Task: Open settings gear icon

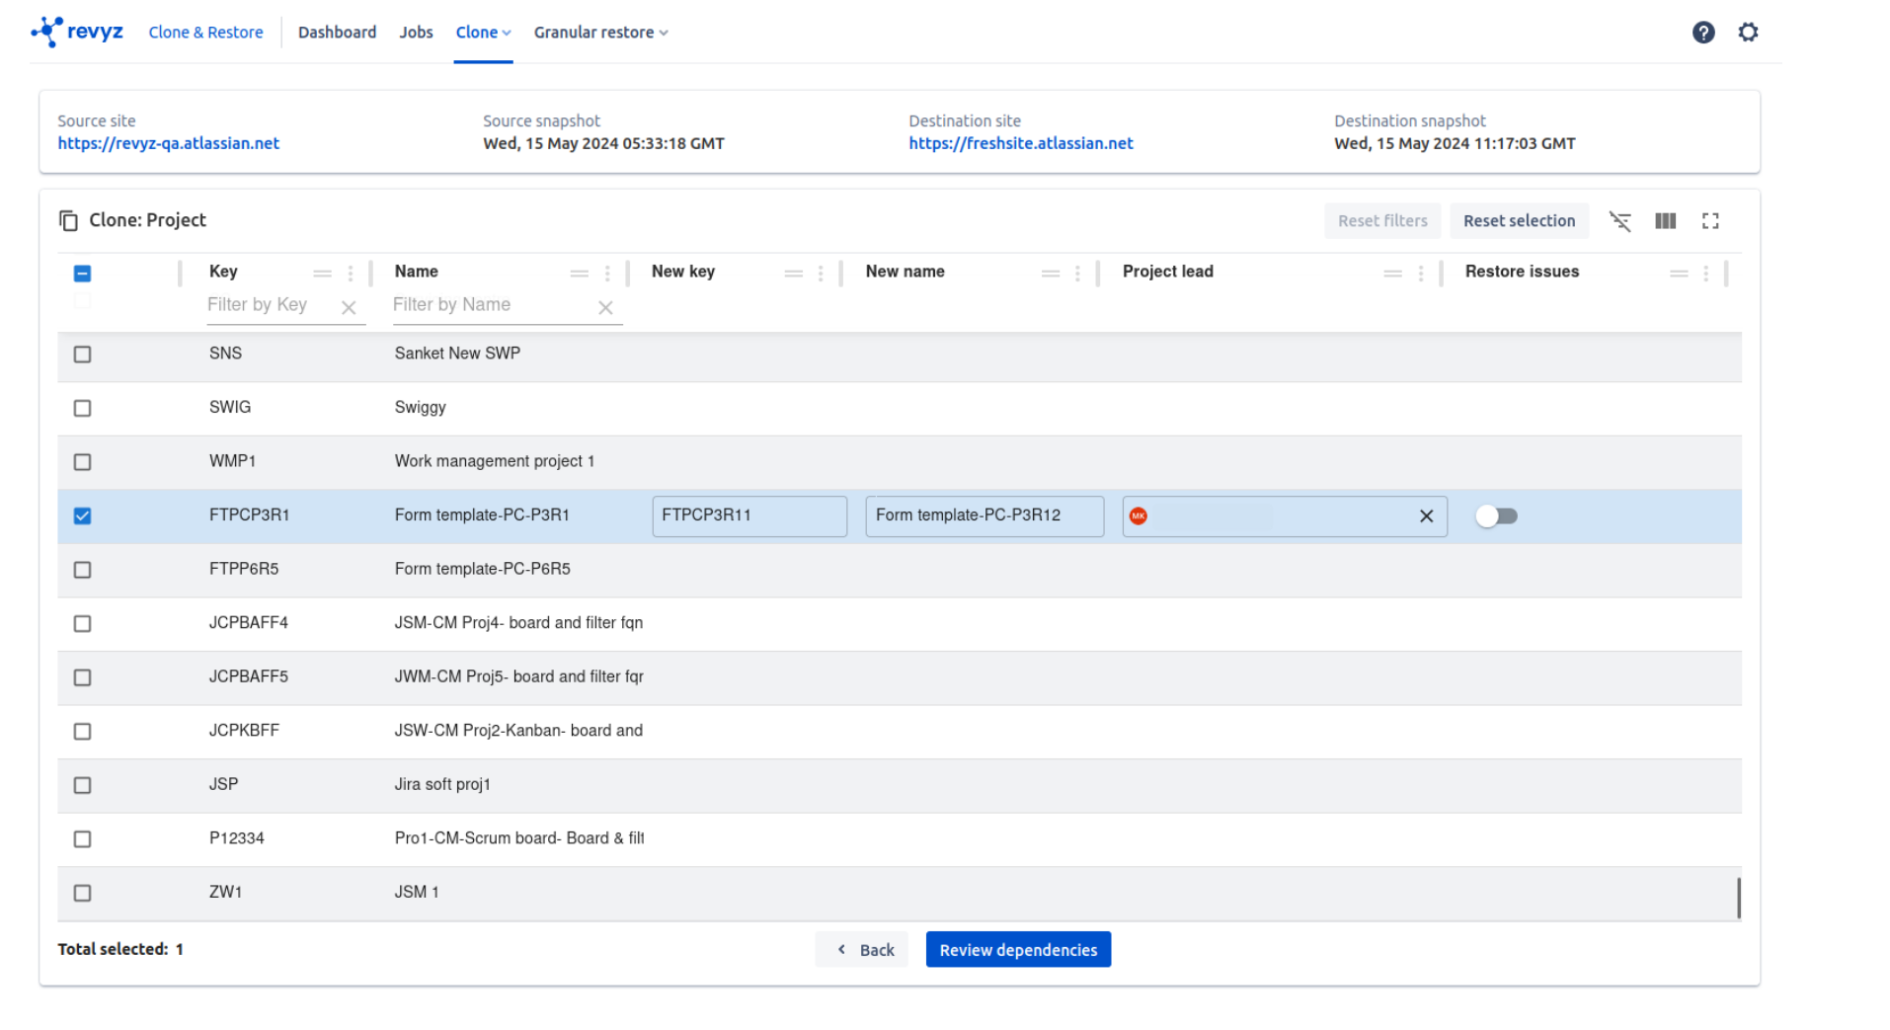Action: (x=1748, y=33)
